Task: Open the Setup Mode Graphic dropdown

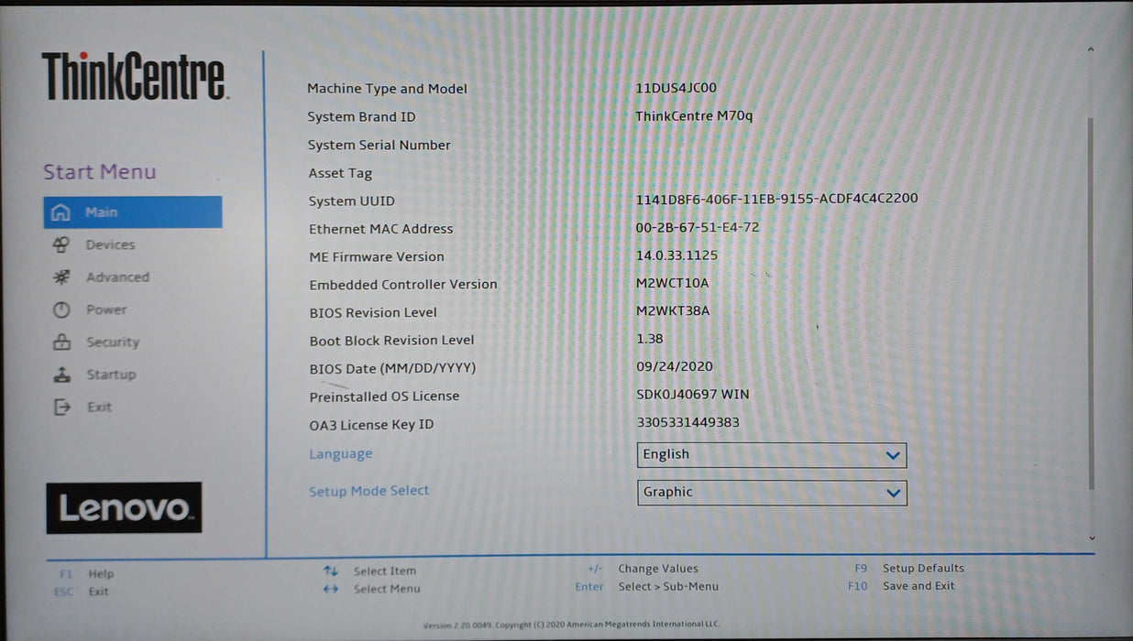Action: (x=772, y=493)
